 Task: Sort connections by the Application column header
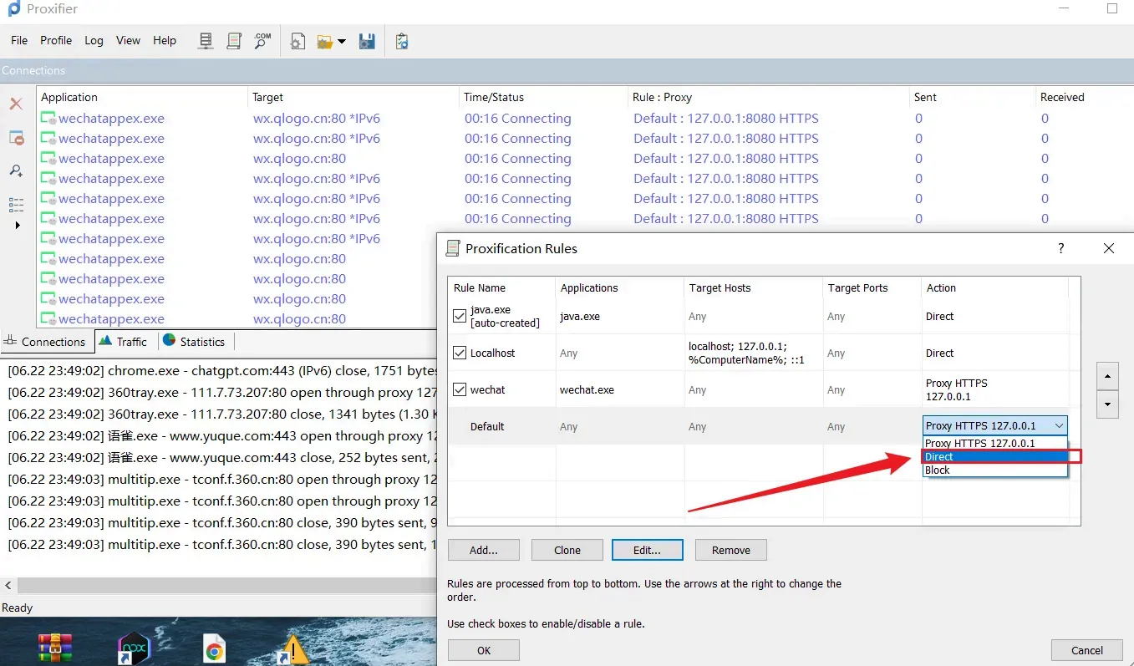pos(142,97)
